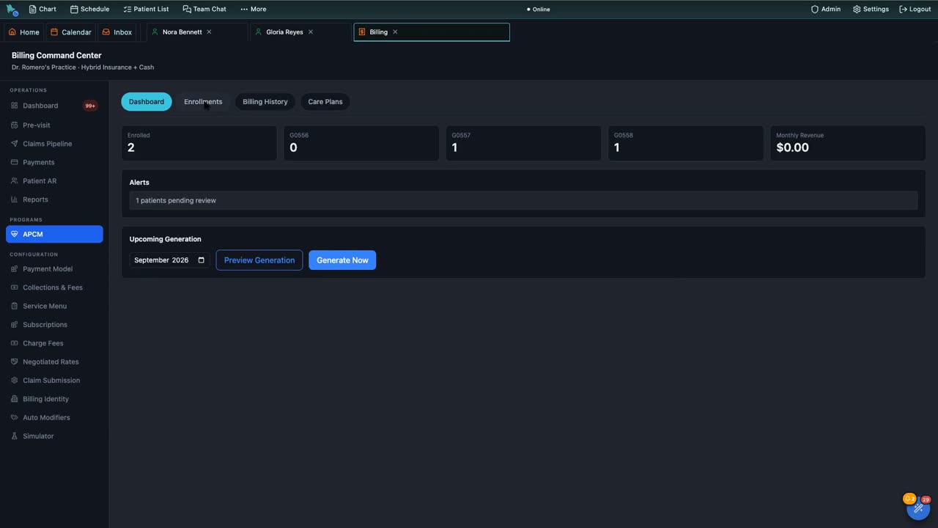Open the Patient List menu item
Image resolution: width=938 pixels, height=528 pixels.
(x=146, y=10)
